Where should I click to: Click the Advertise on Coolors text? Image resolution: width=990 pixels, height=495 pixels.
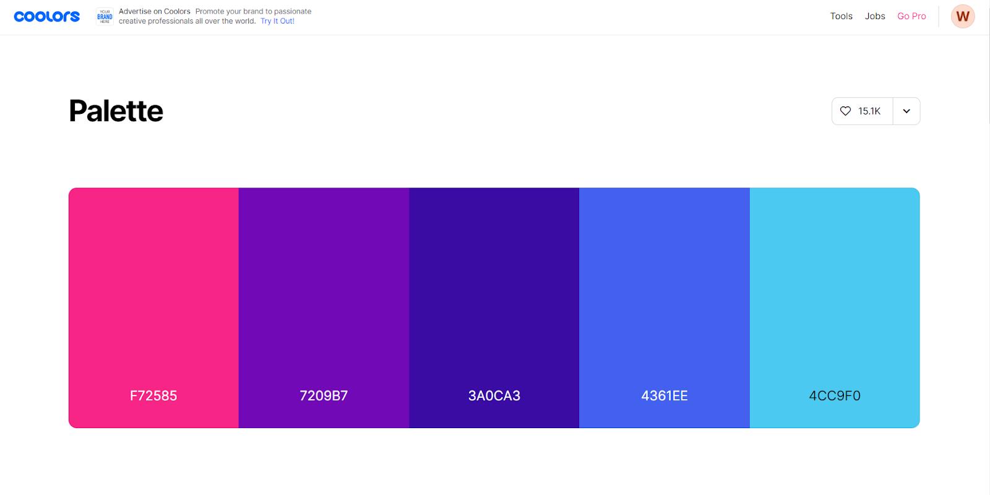[x=155, y=12]
